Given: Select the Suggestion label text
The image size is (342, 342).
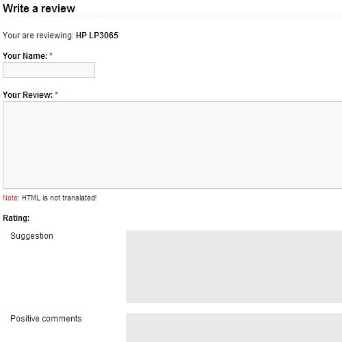Looking at the screenshot, I should 31,236.
